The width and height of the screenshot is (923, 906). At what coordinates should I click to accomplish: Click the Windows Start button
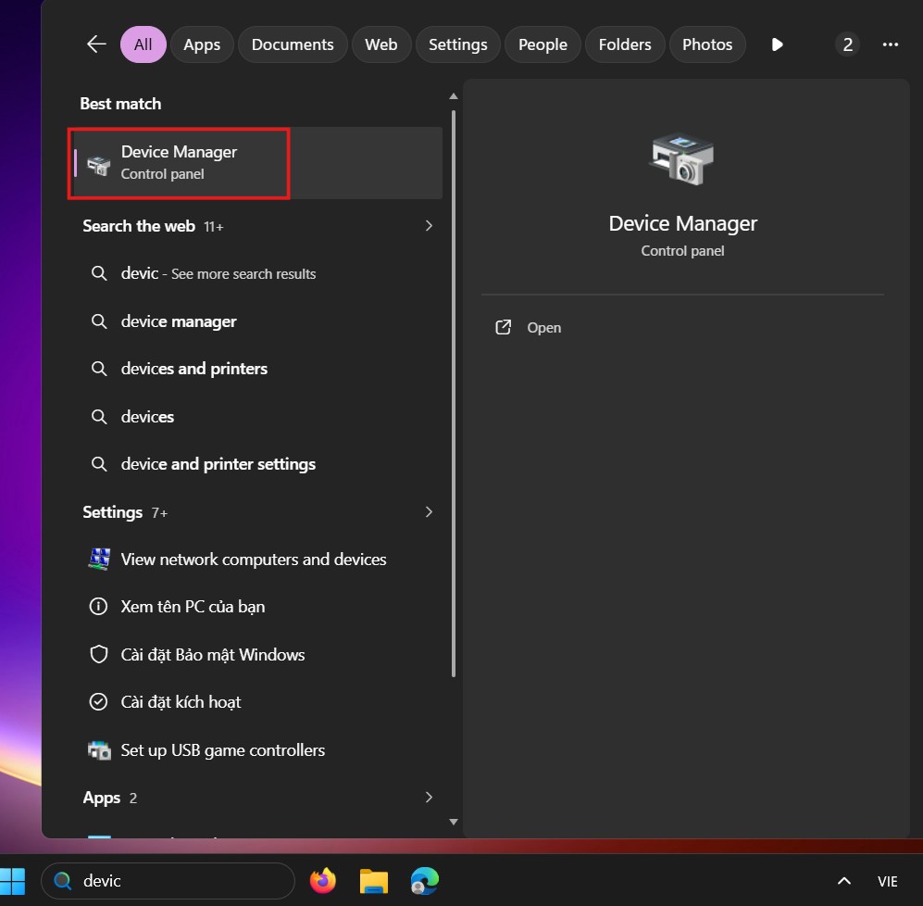[x=13, y=881]
